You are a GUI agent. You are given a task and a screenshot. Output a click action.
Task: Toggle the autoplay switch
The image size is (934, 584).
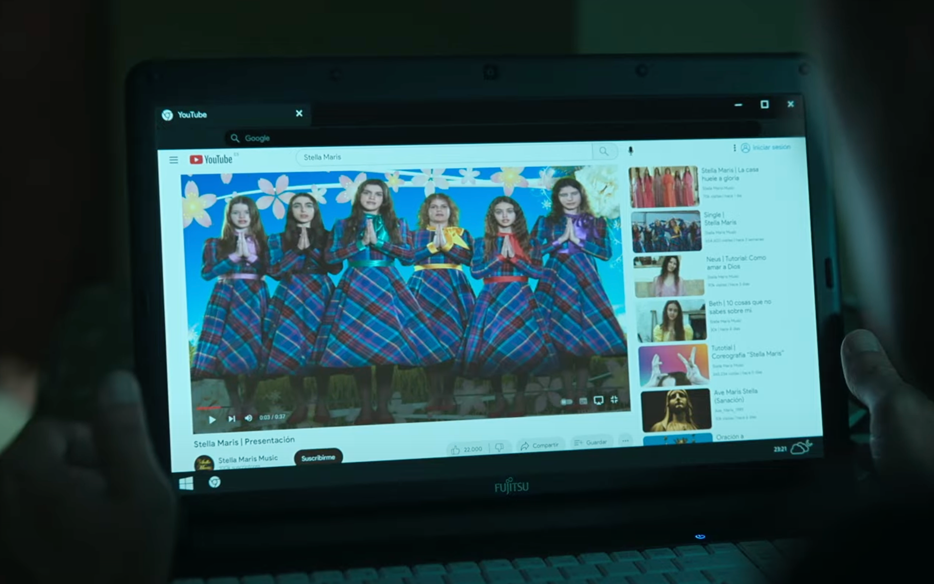coord(567,401)
